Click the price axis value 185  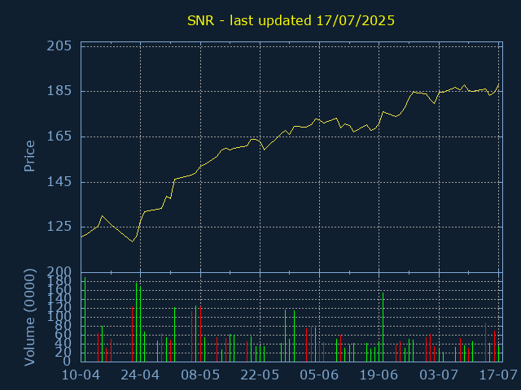59,91
